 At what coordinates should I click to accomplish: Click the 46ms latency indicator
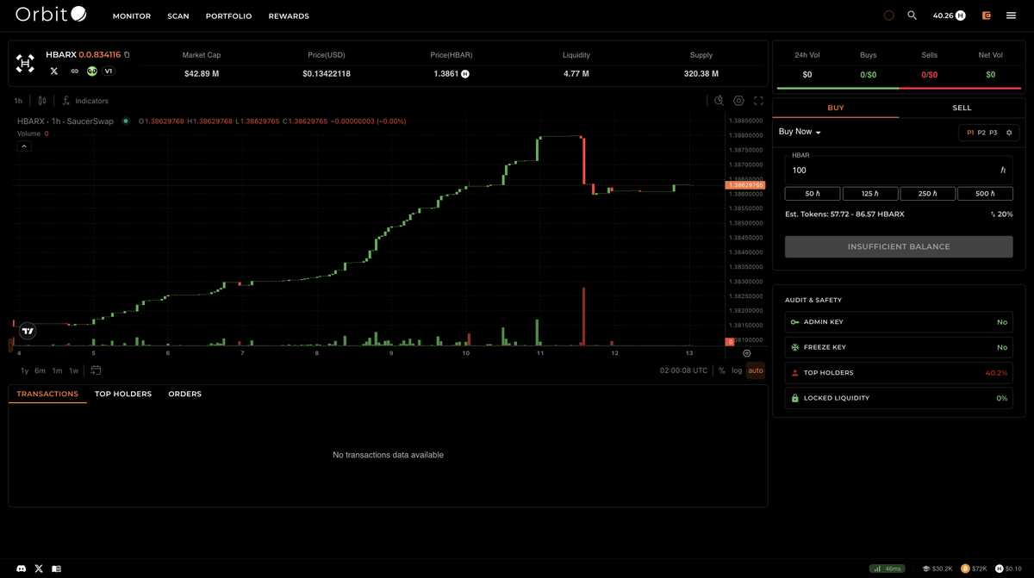click(x=887, y=569)
